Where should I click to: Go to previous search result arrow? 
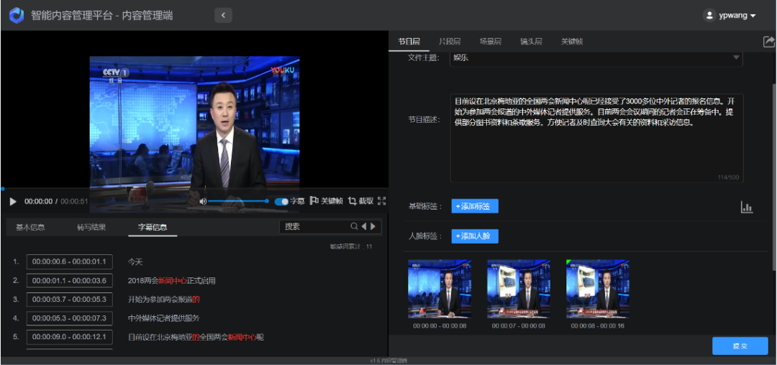point(364,226)
